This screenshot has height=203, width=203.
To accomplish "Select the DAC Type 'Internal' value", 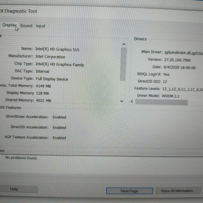I will [x=42, y=71].
